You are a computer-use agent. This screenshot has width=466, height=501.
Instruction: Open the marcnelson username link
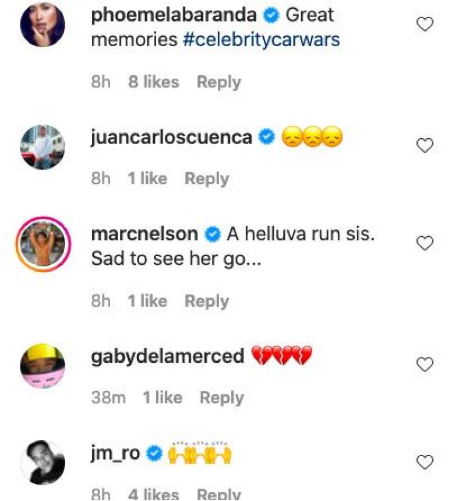[144, 234]
